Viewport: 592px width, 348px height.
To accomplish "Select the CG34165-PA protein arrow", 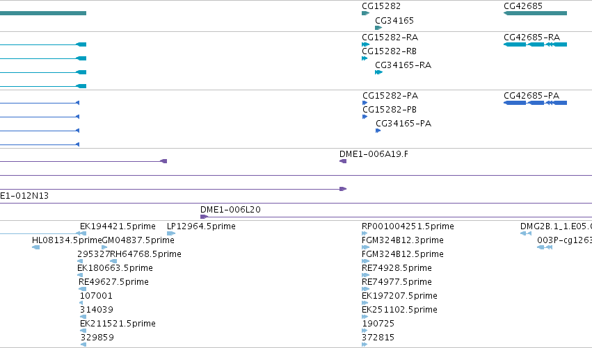I will 378,131.
